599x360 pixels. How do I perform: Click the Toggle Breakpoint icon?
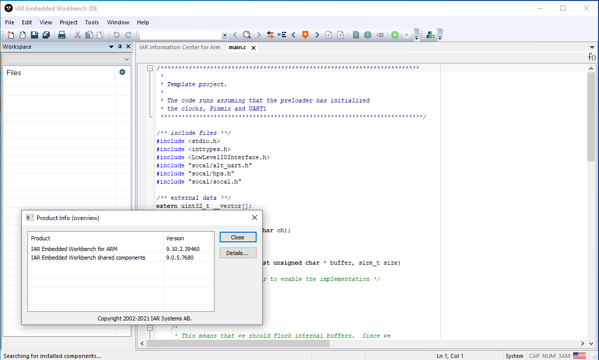coord(380,35)
